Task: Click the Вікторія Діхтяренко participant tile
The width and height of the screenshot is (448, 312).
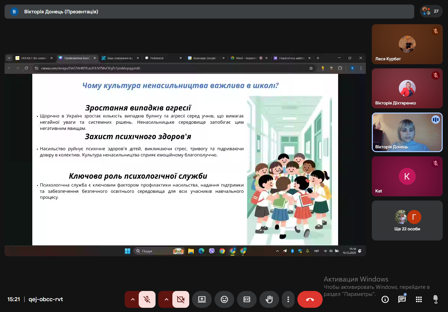Action: click(407, 88)
